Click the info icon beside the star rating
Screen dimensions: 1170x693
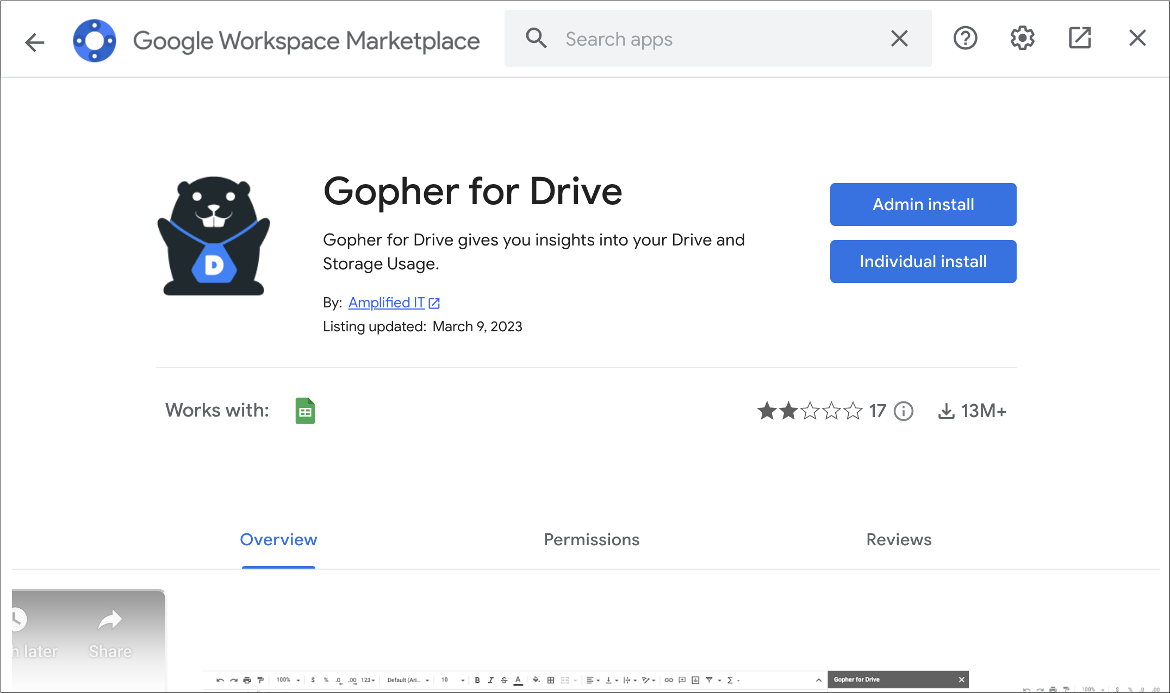coord(903,411)
